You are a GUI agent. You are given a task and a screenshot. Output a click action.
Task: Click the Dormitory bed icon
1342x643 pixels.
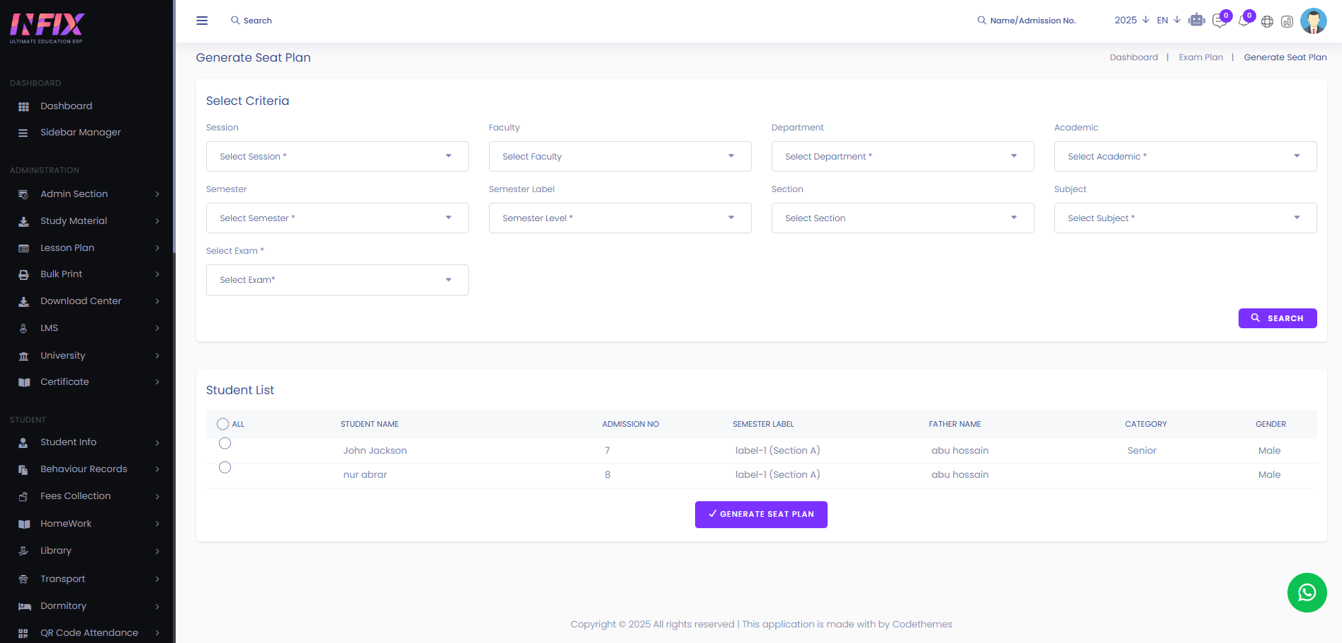pyautogui.click(x=24, y=606)
